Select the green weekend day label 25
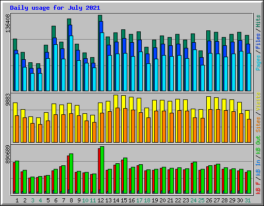Image resolution: width=264 pixels, height=206 pixels. (x=201, y=200)
